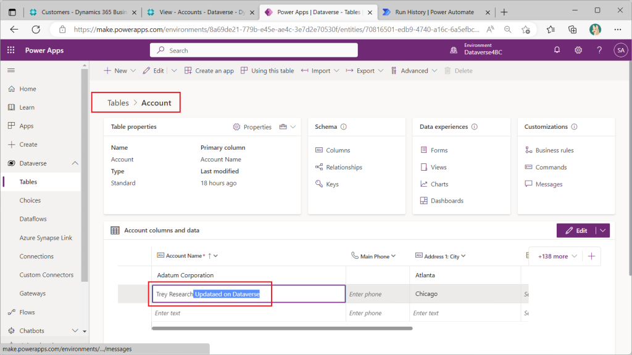Add a new column with plus icon
632x355 pixels.
pos(591,256)
